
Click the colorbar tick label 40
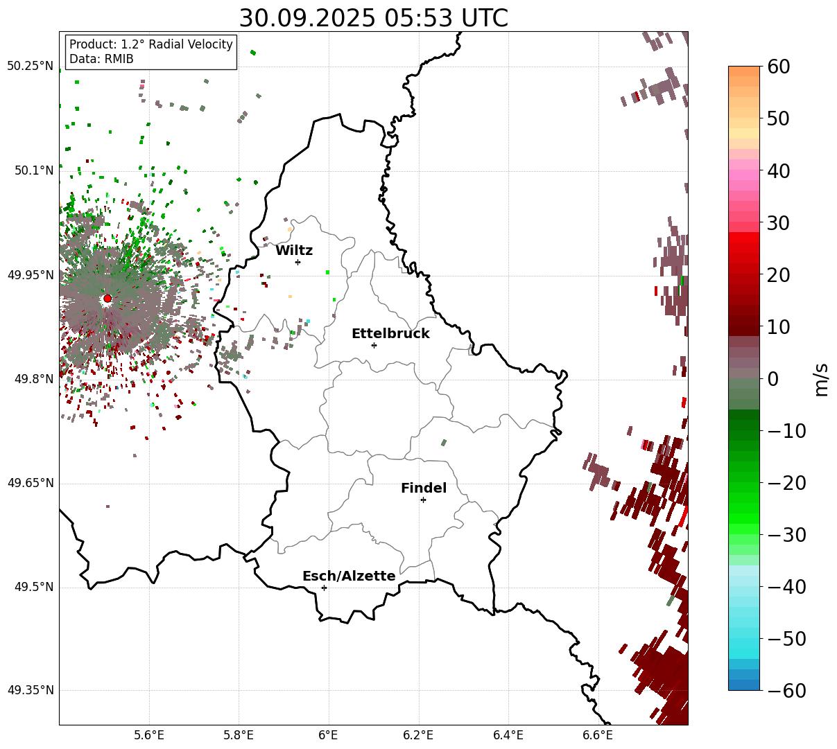(779, 170)
